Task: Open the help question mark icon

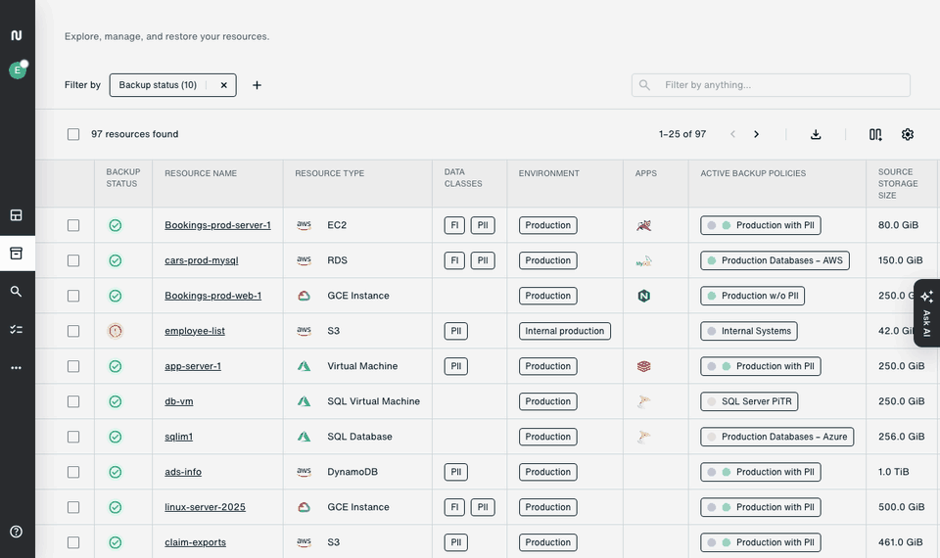Action: click(17, 531)
